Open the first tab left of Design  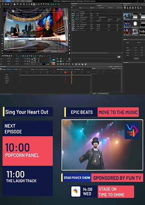(3, 1)
